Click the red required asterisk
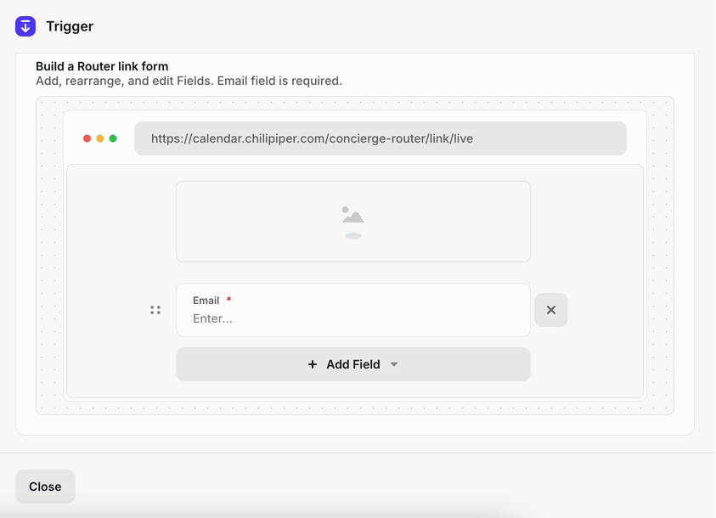Screen dimensions: 716x518 [x=228, y=299]
